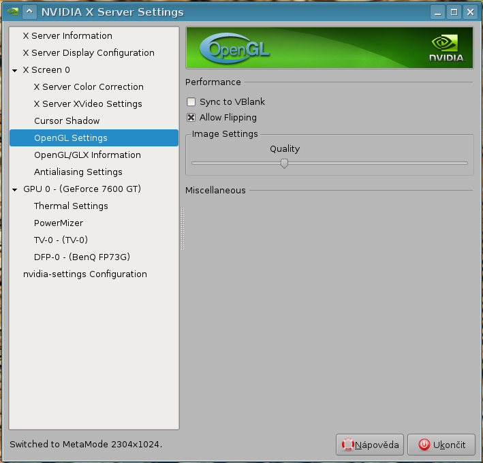Open the Nápověda help button
483x463 pixels.
click(x=370, y=445)
